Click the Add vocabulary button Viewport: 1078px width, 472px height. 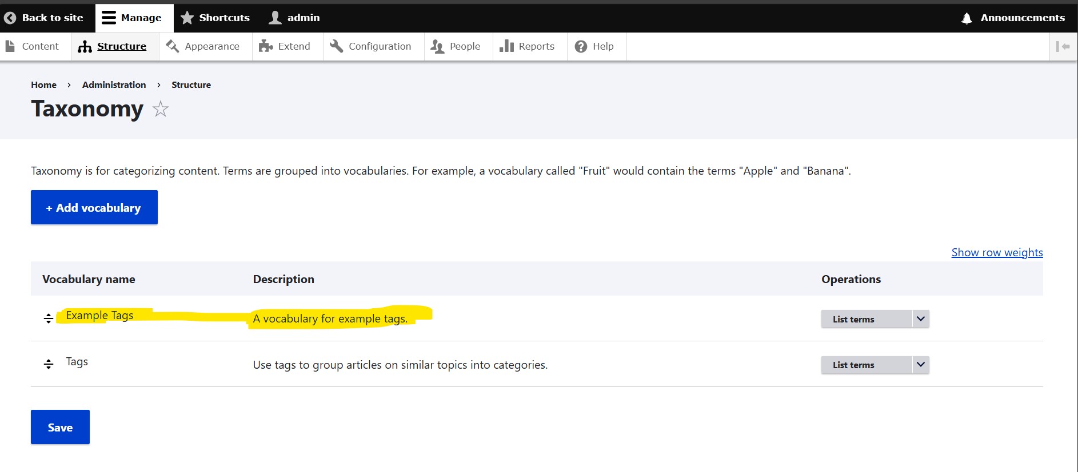(94, 207)
